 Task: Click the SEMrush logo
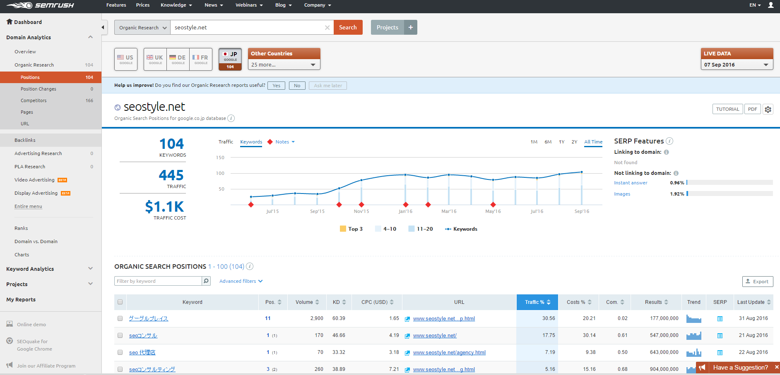coord(40,5)
